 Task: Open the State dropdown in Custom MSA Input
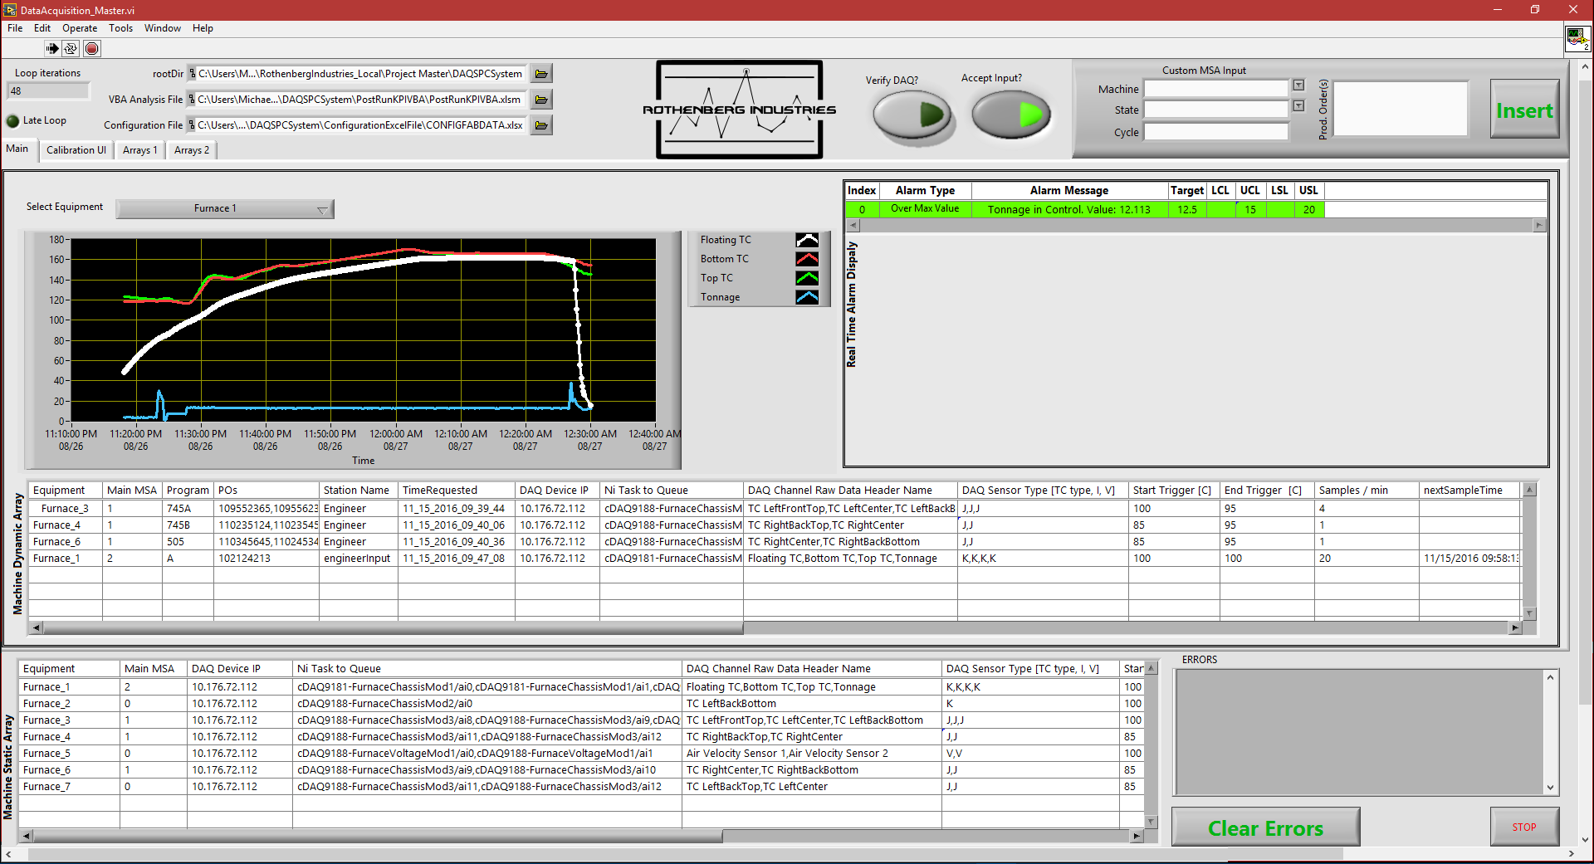[1298, 106]
